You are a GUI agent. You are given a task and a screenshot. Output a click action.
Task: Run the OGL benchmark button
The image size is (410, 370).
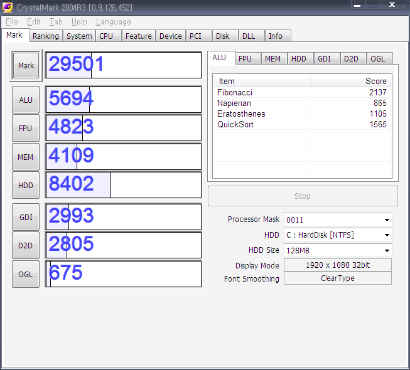click(x=26, y=274)
